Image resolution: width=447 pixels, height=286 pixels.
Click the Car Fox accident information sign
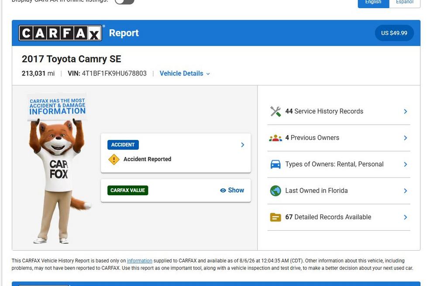tap(57, 107)
